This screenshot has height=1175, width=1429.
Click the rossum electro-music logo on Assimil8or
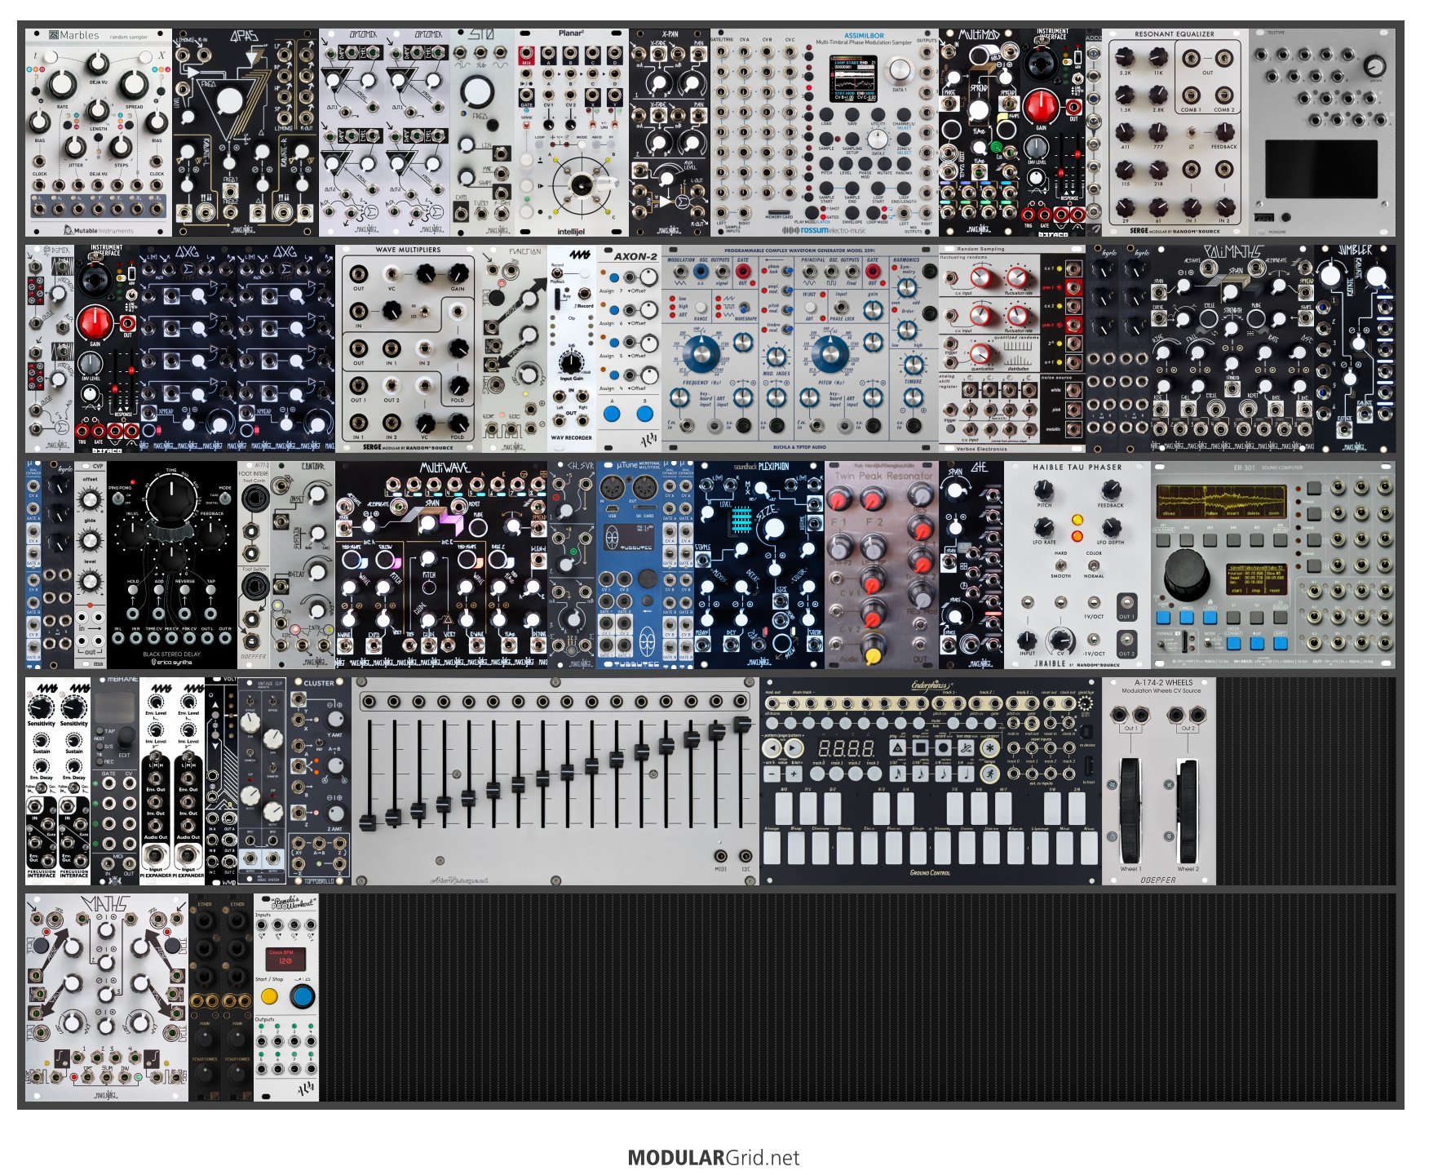coord(824,231)
